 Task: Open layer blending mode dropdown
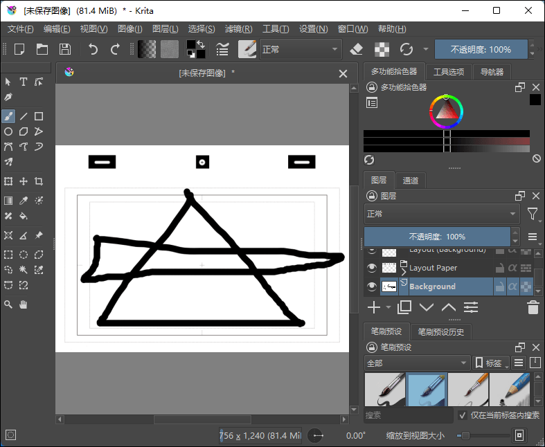[x=442, y=214]
